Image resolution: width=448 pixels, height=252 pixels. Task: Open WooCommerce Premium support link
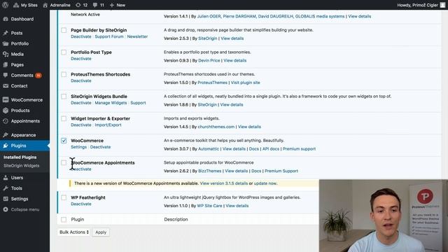coord(299,149)
